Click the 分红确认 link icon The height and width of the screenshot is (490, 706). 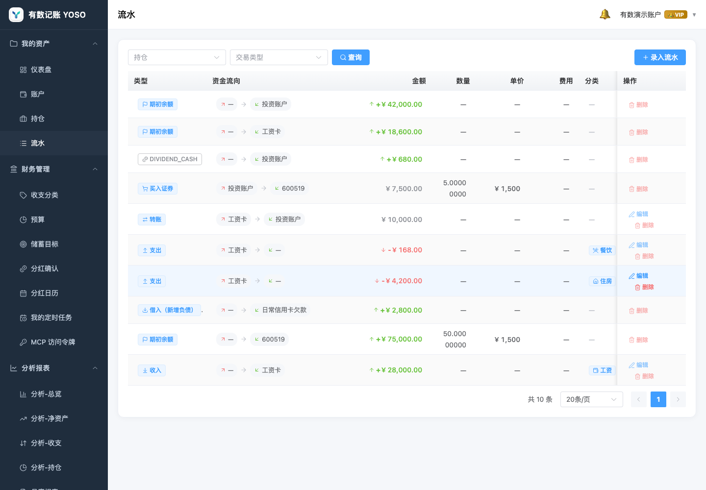23,269
